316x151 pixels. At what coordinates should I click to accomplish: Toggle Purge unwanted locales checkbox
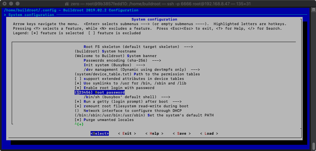pyautogui.click(x=104, y=120)
